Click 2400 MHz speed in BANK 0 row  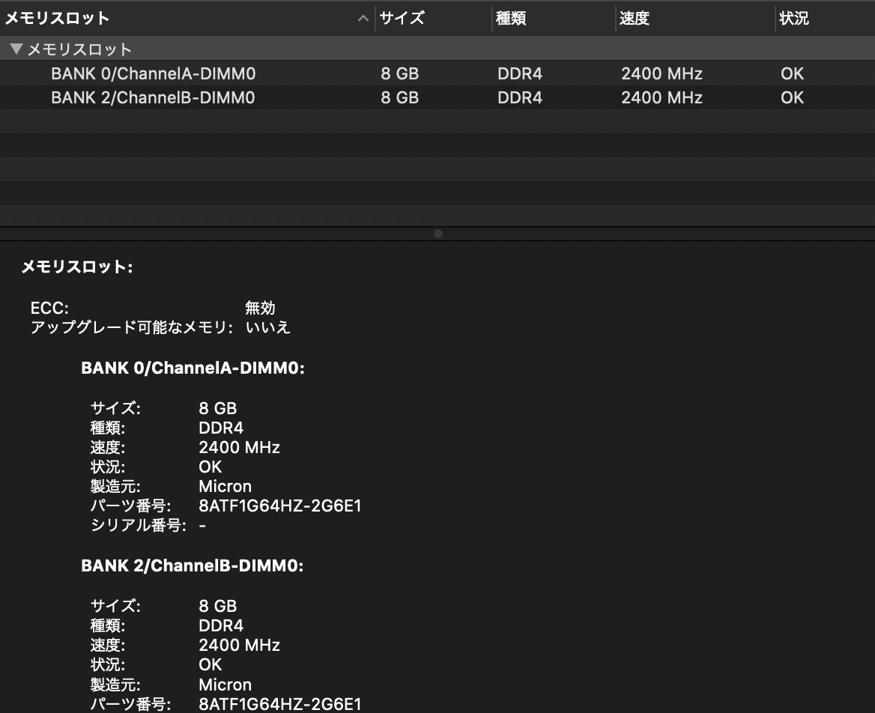pos(661,73)
